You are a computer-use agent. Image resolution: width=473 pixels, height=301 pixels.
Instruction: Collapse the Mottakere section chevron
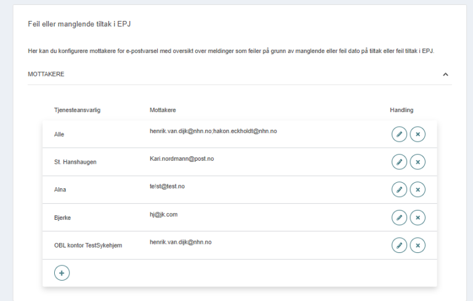click(445, 74)
